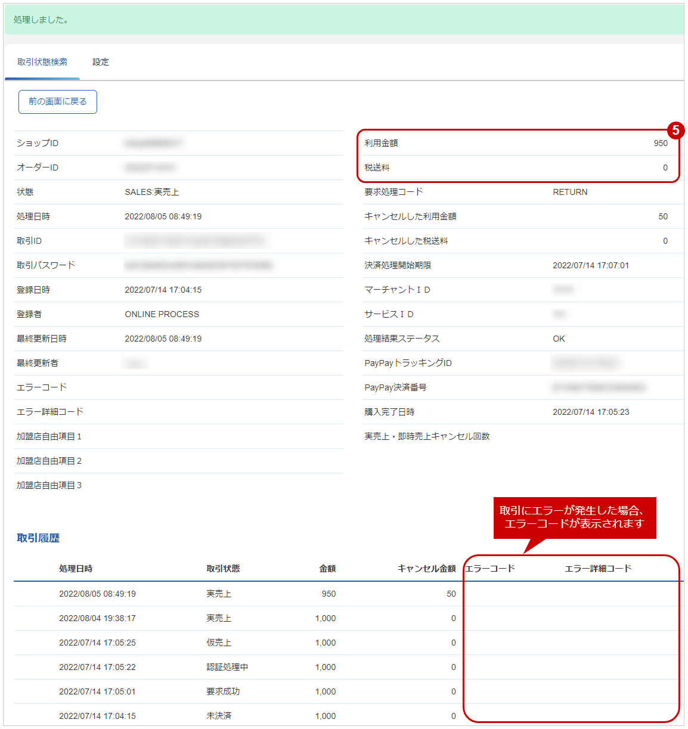Click the キャンセル金額 column header
The width and height of the screenshot is (688, 729).
pyautogui.click(x=427, y=569)
